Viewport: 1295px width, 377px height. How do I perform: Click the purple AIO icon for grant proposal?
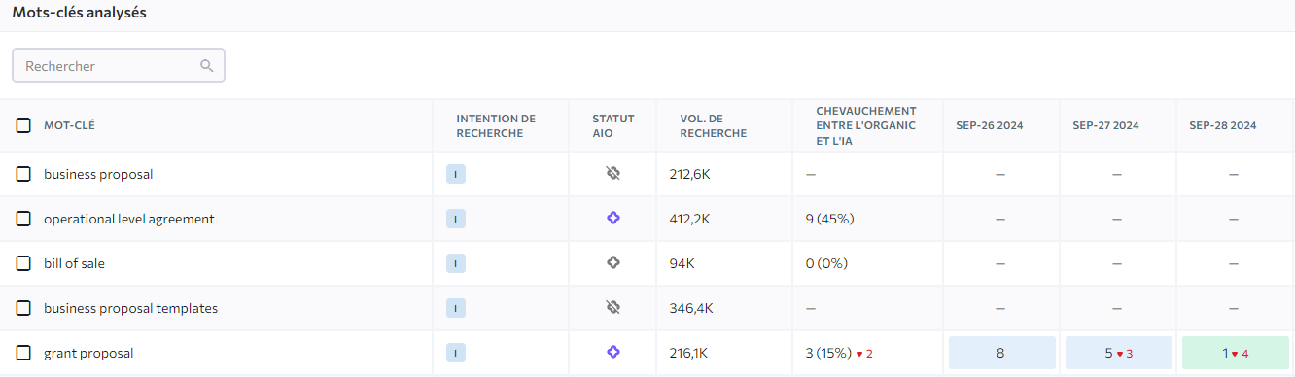tap(612, 353)
